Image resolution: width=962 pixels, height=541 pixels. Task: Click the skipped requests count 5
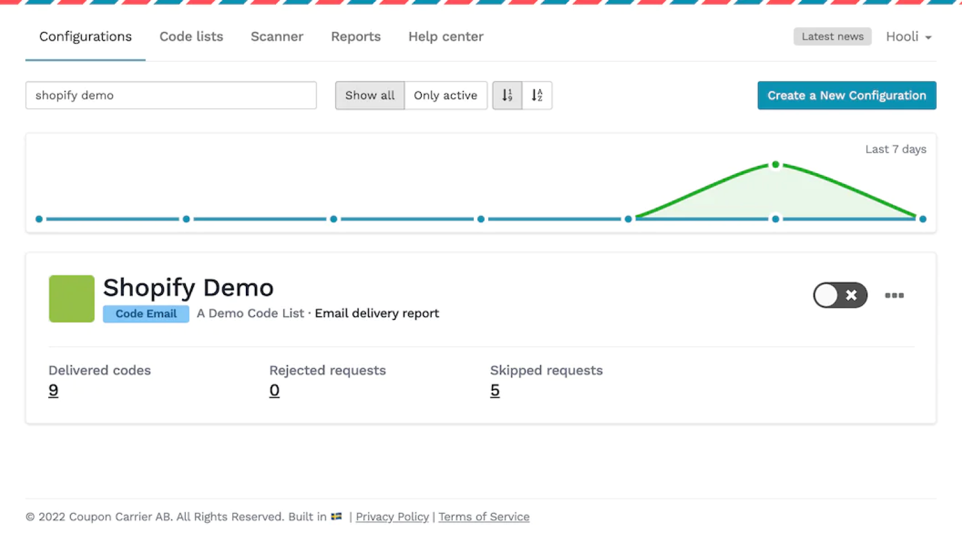(x=495, y=391)
